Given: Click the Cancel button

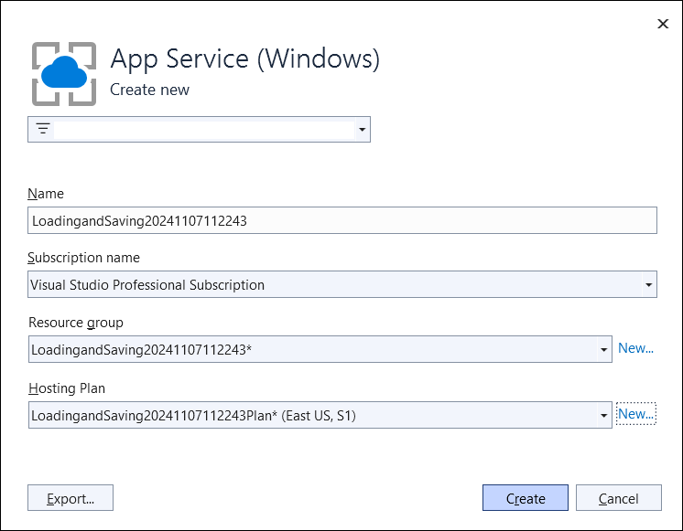Looking at the screenshot, I should (619, 498).
